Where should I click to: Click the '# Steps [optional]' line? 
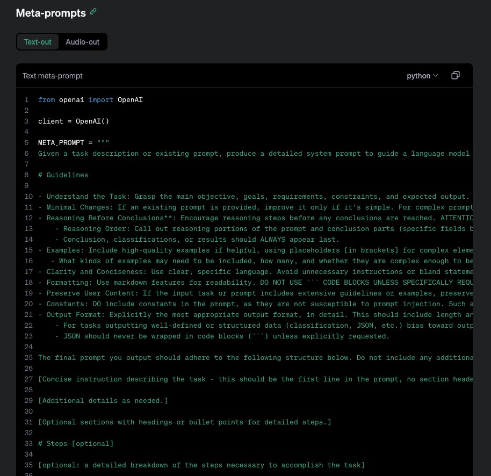click(76, 444)
